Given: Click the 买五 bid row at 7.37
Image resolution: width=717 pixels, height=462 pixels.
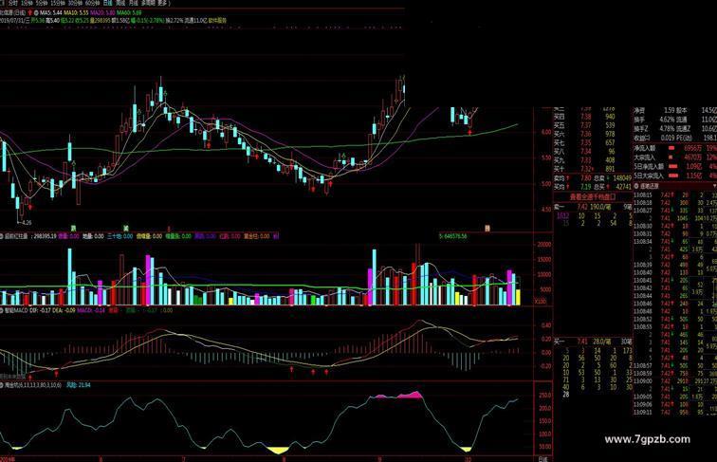Looking at the screenshot, I should 584,125.
